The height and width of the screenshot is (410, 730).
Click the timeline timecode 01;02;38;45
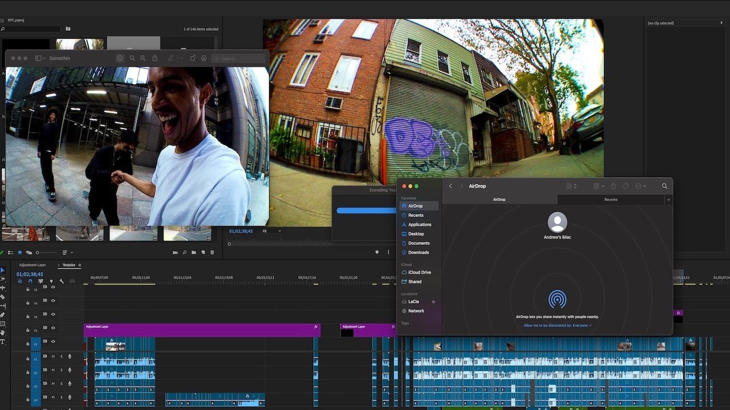click(x=30, y=274)
